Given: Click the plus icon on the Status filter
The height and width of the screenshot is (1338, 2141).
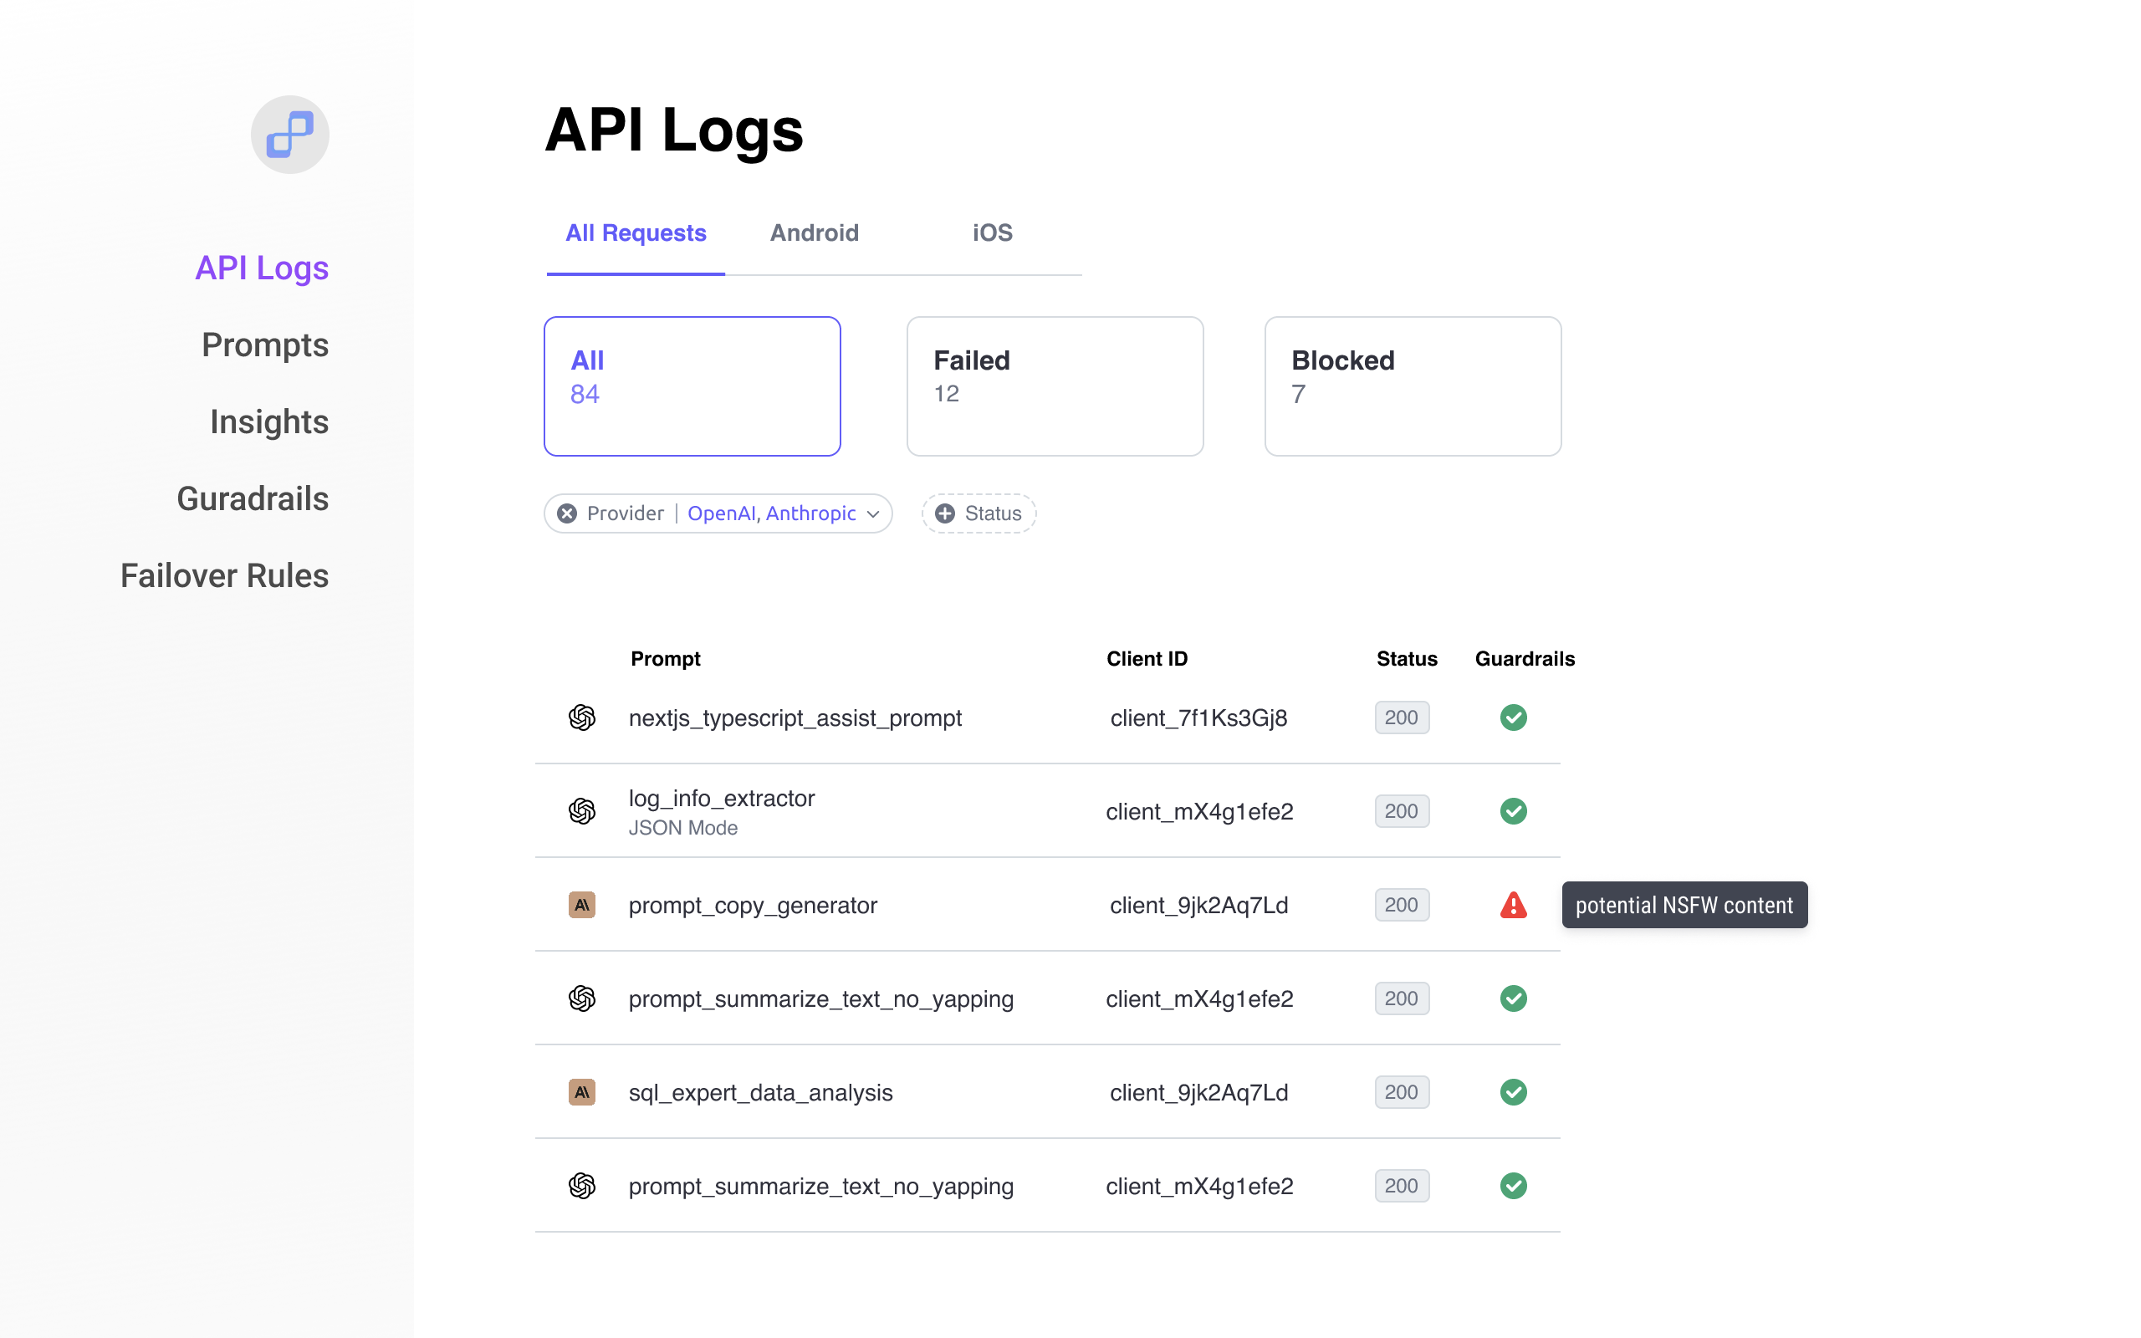Looking at the screenshot, I should 945,513.
